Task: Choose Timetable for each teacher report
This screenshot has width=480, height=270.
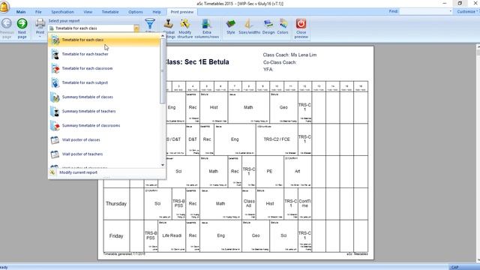Action: [x=104, y=54]
